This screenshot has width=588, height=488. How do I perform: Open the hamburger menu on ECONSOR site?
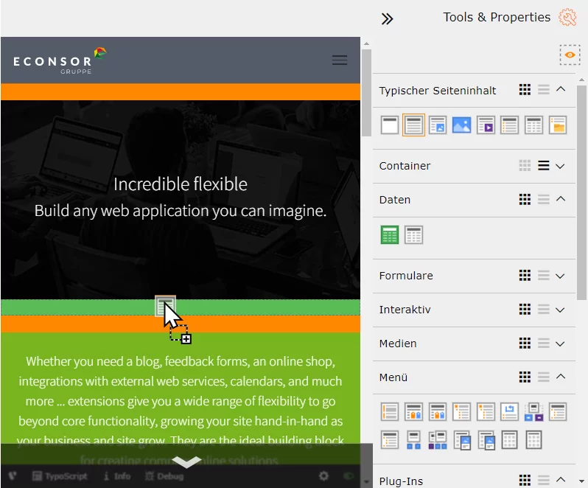pos(340,60)
